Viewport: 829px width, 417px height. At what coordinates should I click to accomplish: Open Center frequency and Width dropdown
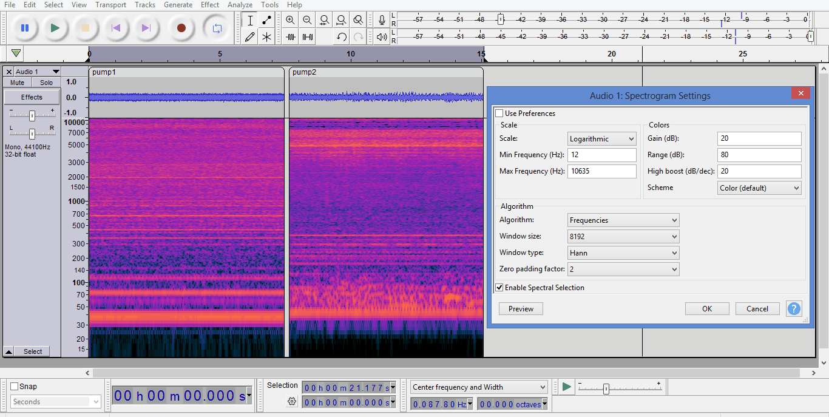[479, 387]
